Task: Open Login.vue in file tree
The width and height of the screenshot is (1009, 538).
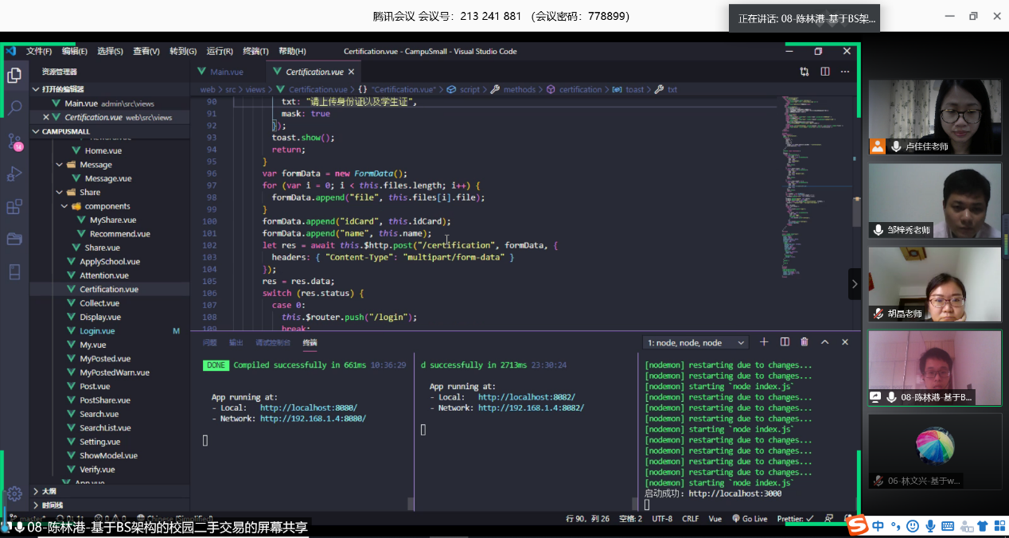Action: [97, 330]
